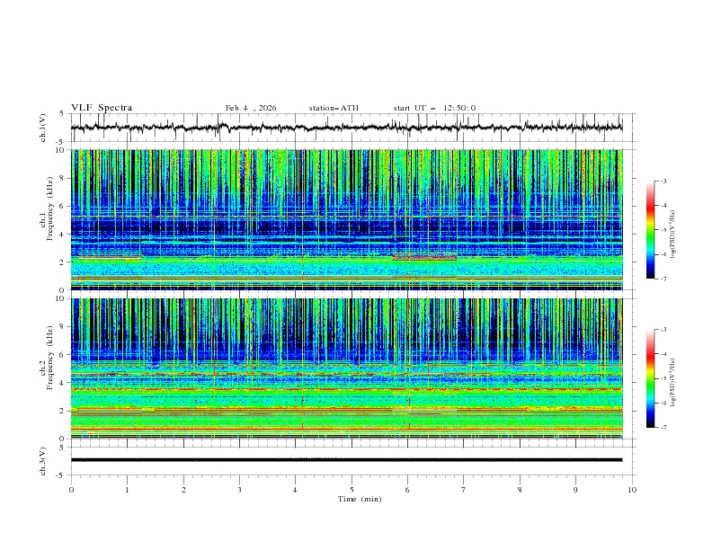The width and height of the screenshot is (712, 550).
Task: Click the "-5" label on the ch.1 color scale
Action: coord(663,230)
